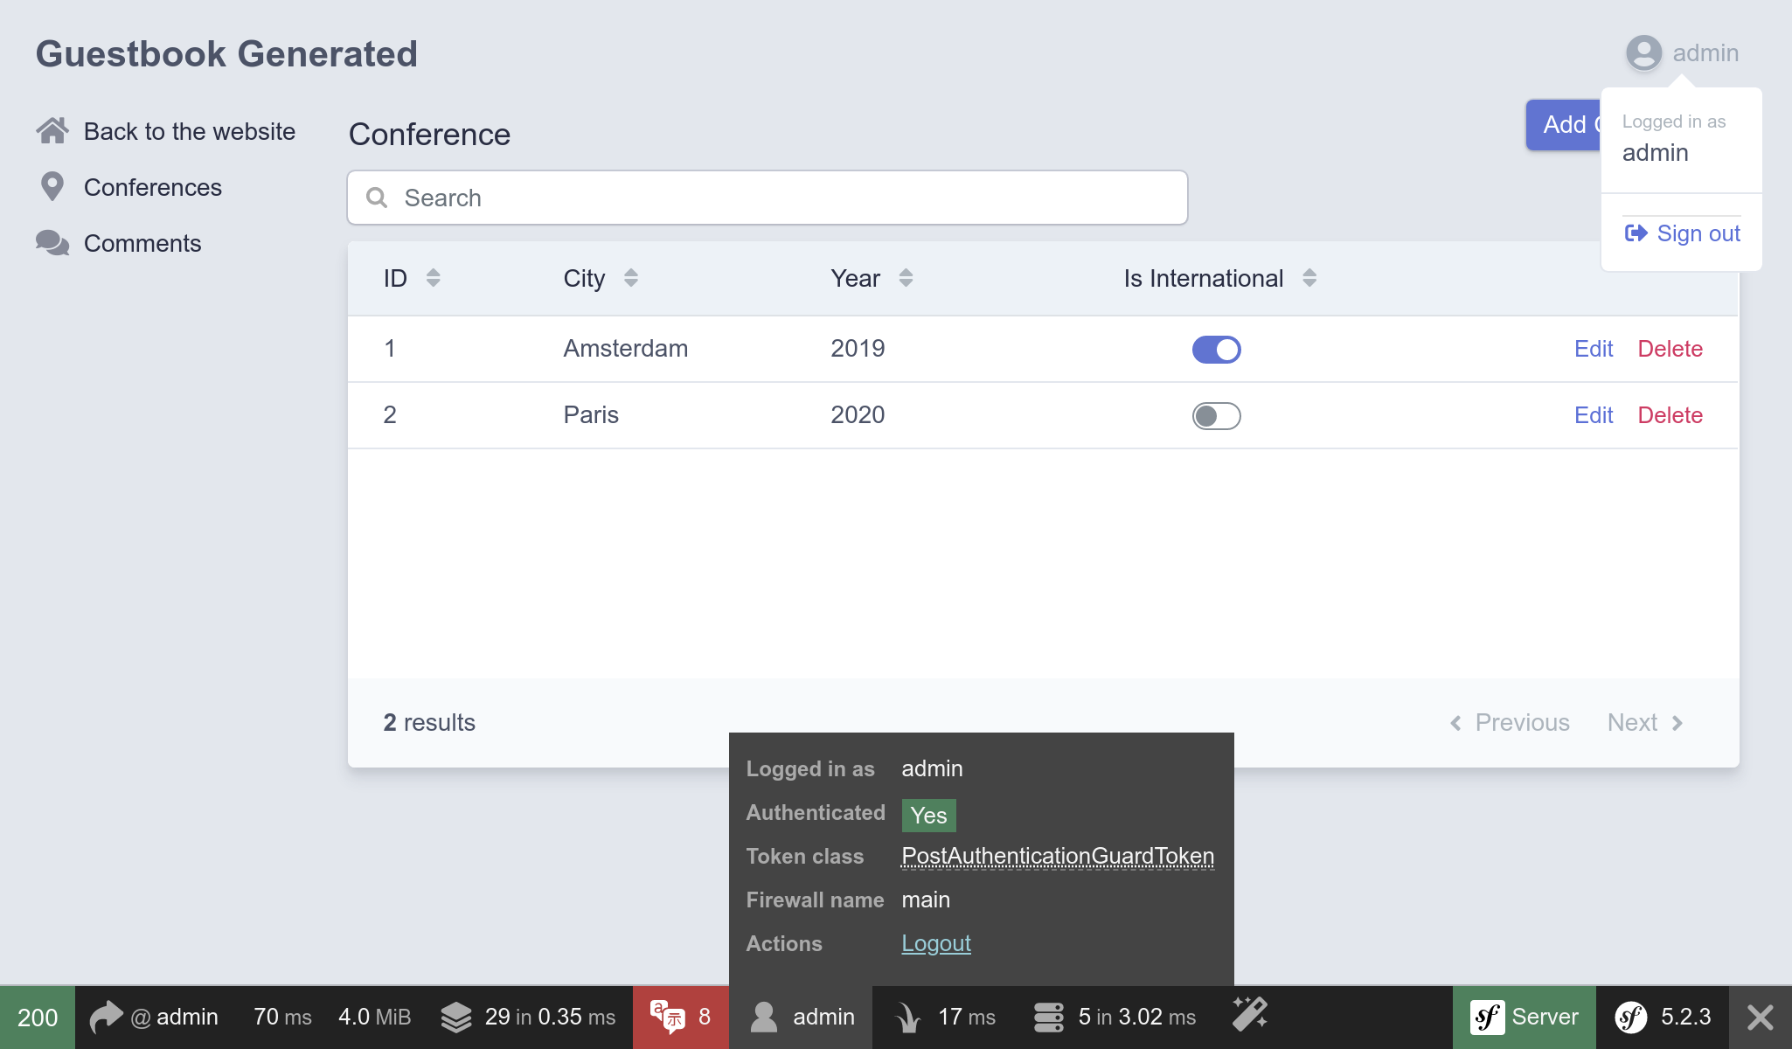The width and height of the screenshot is (1792, 1049).
Task: Click the Add Conference button
Action: [x=1563, y=124]
